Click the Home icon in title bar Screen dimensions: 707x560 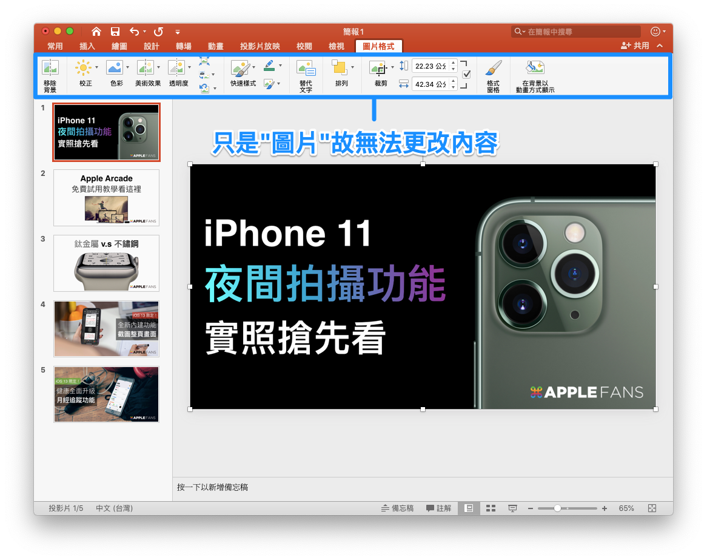pos(96,32)
